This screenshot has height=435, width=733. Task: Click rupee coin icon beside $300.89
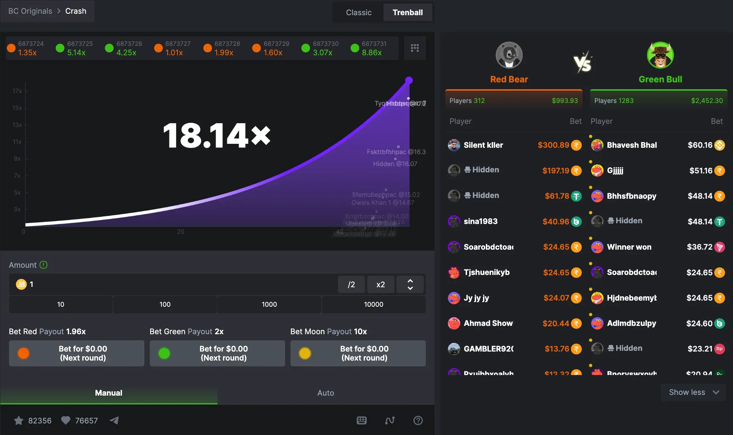(x=576, y=145)
